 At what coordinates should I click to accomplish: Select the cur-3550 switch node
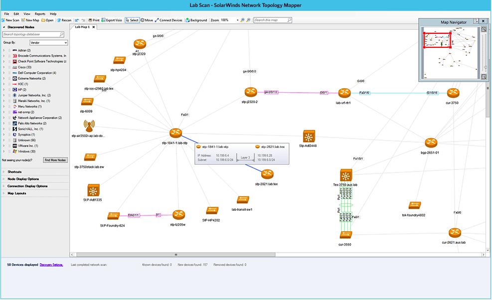click(x=346, y=235)
